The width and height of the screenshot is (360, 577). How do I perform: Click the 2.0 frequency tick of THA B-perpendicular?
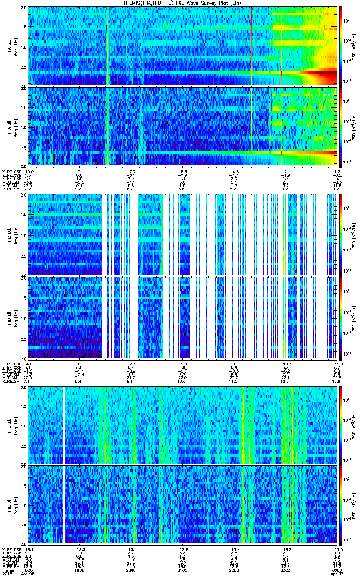click(x=23, y=9)
